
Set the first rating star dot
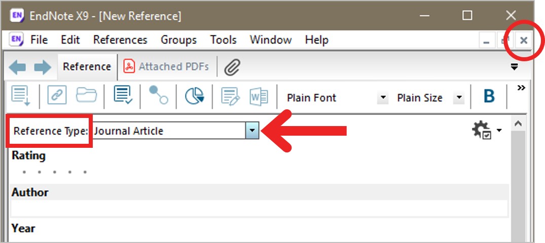click(x=24, y=172)
